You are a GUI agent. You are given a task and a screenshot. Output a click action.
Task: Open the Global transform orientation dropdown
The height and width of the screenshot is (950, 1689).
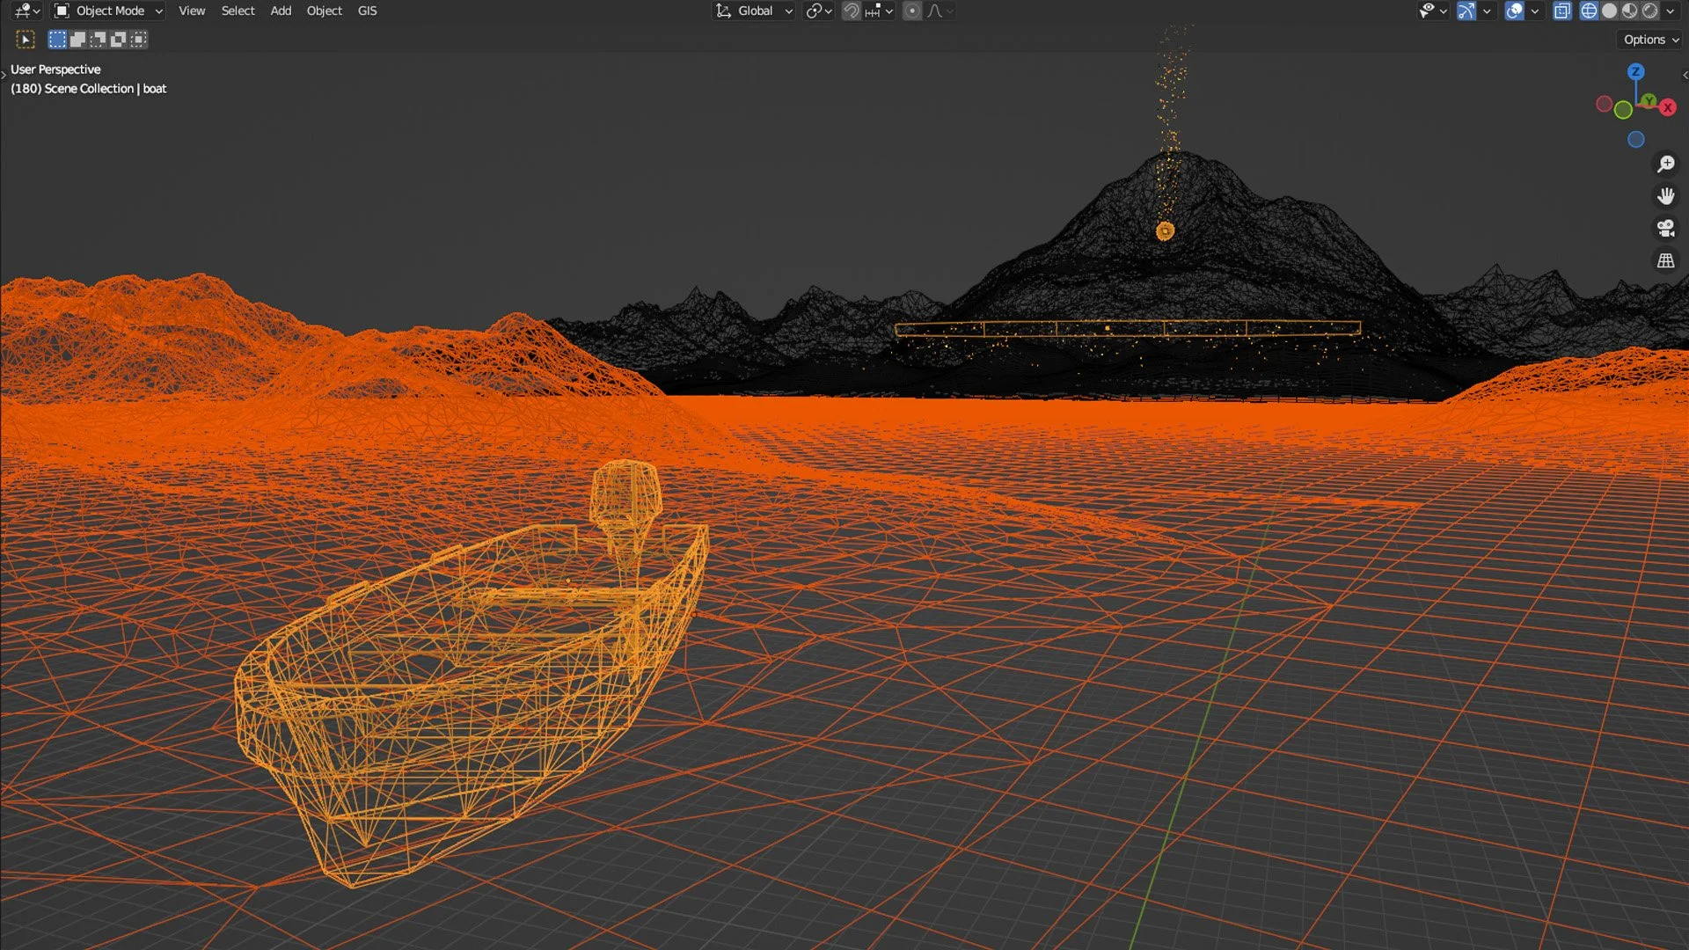pos(755,11)
